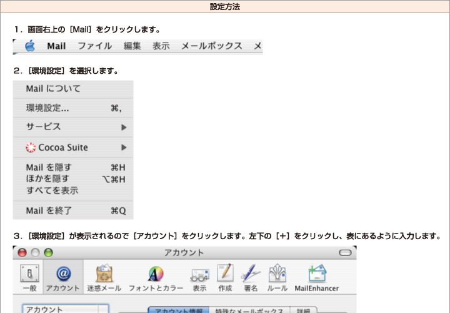
Task: Expand the サービス submenu arrow
Action: tap(124, 127)
